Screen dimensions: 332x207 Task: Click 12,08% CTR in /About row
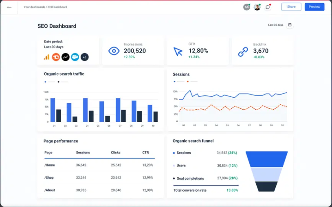[x=148, y=190]
